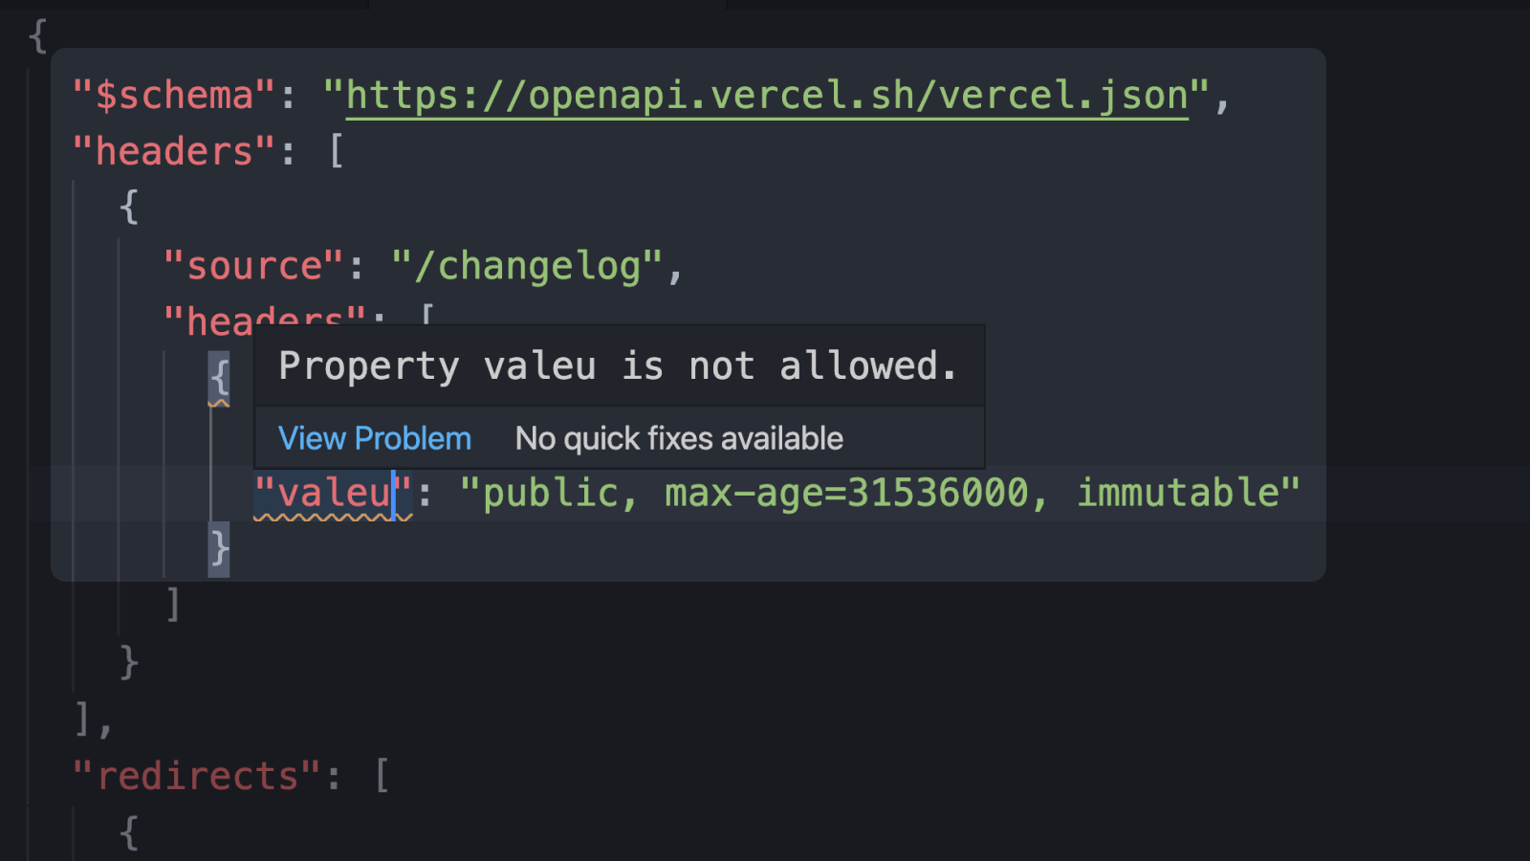Open the openapi.vercel.sh schema URL

tap(767, 96)
